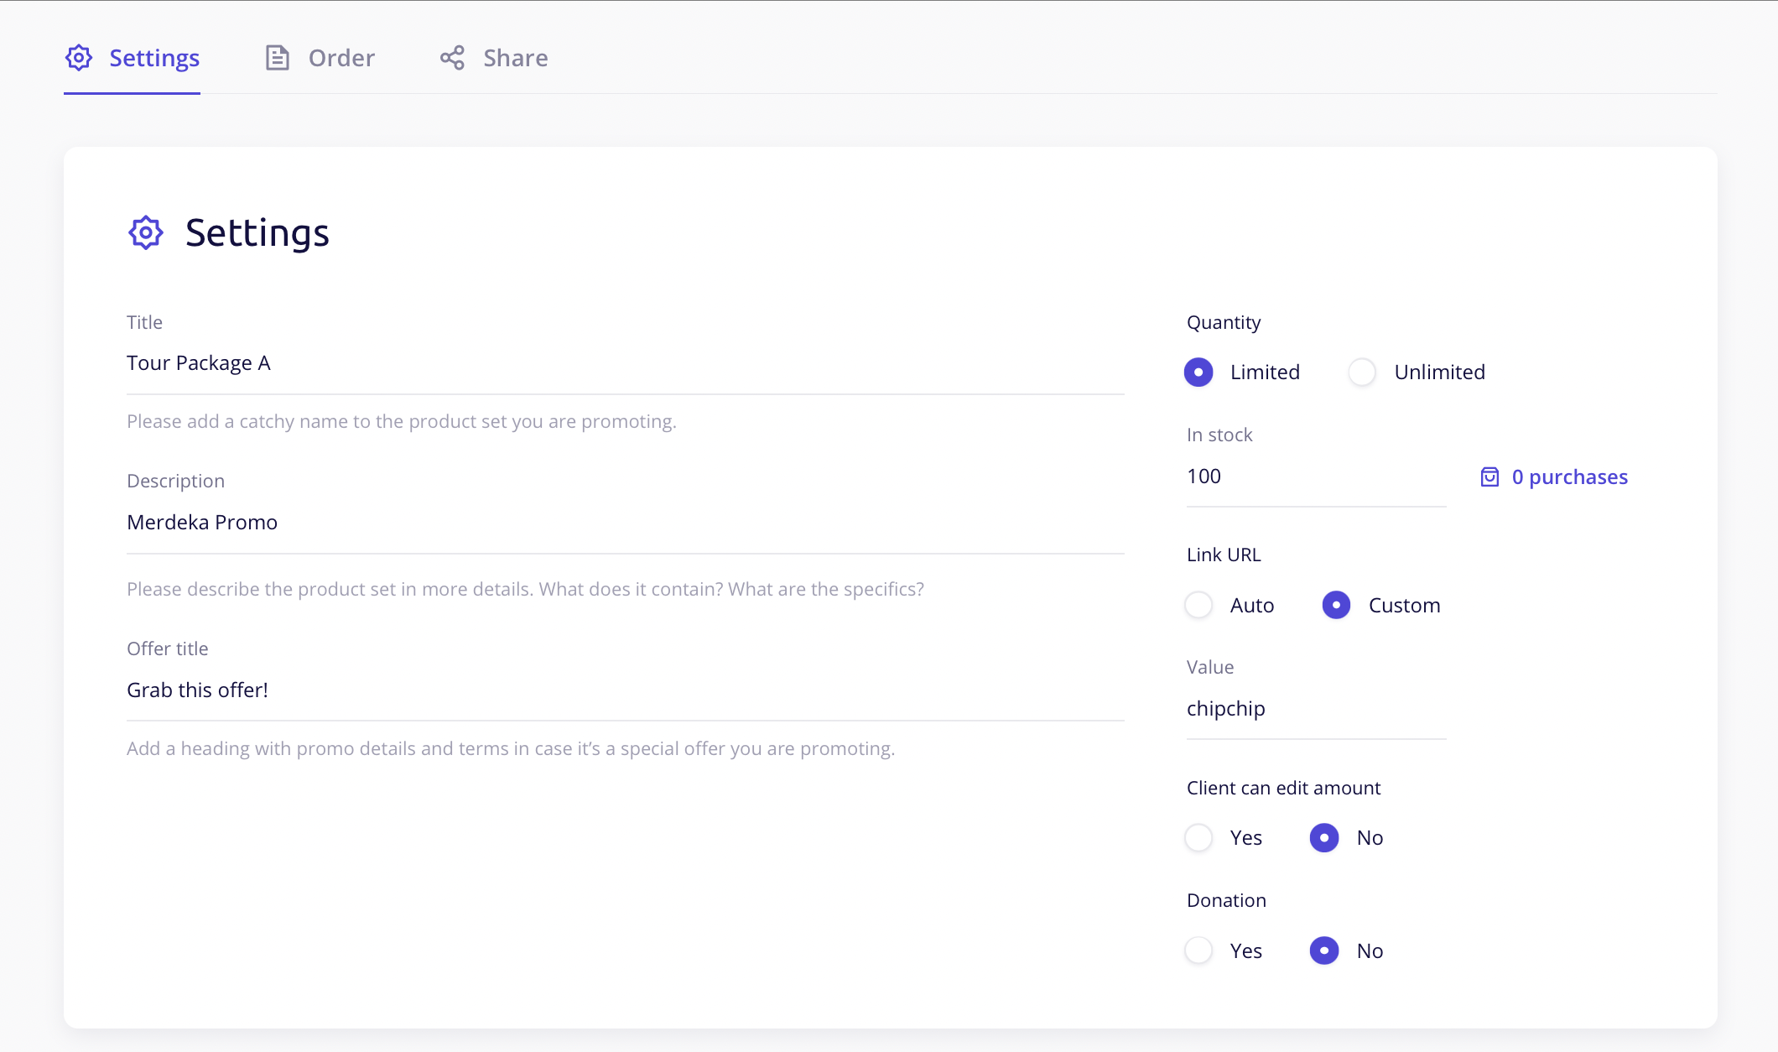The image size is (1778, 1052).
Task: Edit the In stock value 100
Action: coord(1317,477)
